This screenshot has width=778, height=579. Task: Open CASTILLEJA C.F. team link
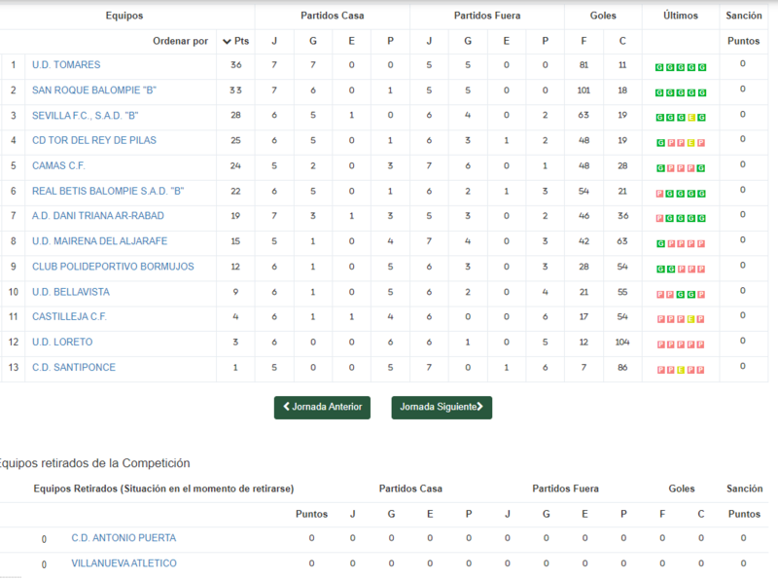click(x=69, y=317)
